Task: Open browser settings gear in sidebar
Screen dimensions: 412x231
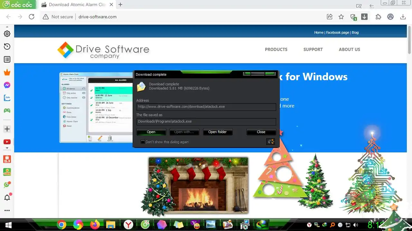Action: point(7,34)
